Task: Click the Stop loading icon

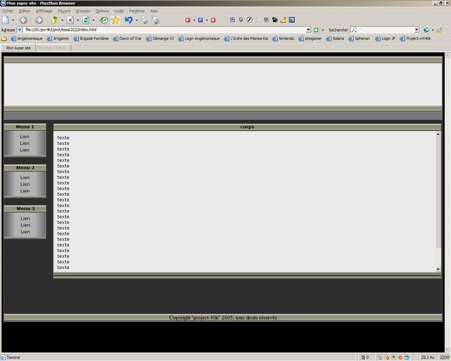Action: click(x=70, y=20)
